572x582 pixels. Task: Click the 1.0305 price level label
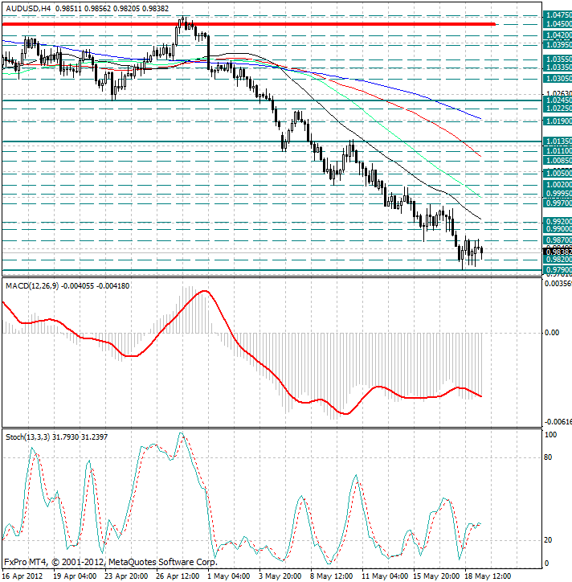pos(558,79)
